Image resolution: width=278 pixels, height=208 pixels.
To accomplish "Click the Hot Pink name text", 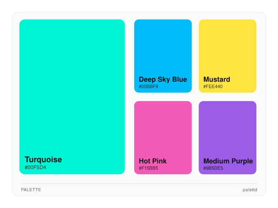I will pos(152,161).
